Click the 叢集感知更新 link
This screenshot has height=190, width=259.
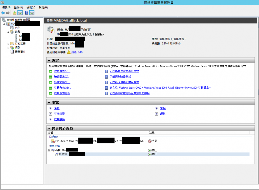62,93
